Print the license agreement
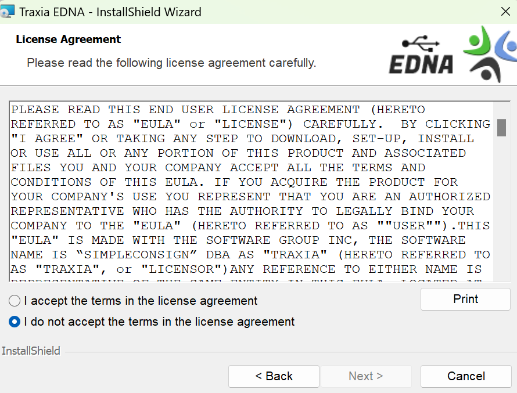 [x=465, y=300]
